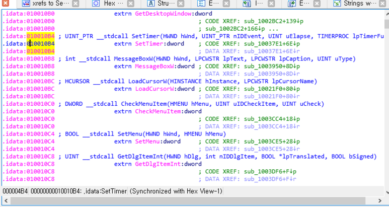Click the status bar offset 000004B4
This screenshot has height=207, width=389.
[x=15, y=191]
